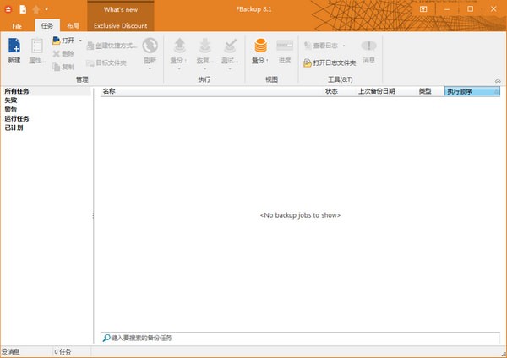Switch to the 布局 tab
Viewport: 507px width, 358px height.
click(x=74, y=26)
